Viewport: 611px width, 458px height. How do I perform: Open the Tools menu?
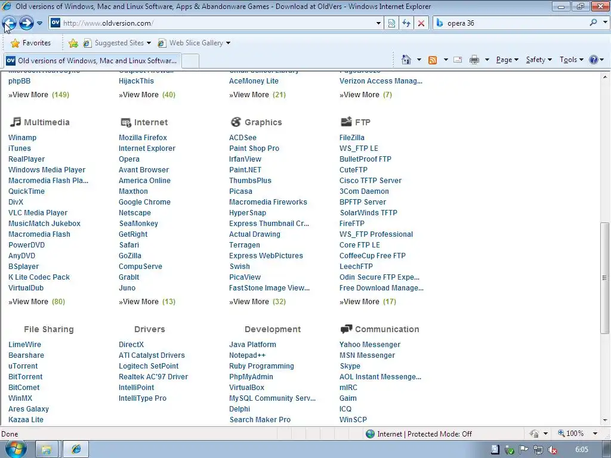click(x=571, y=60)
